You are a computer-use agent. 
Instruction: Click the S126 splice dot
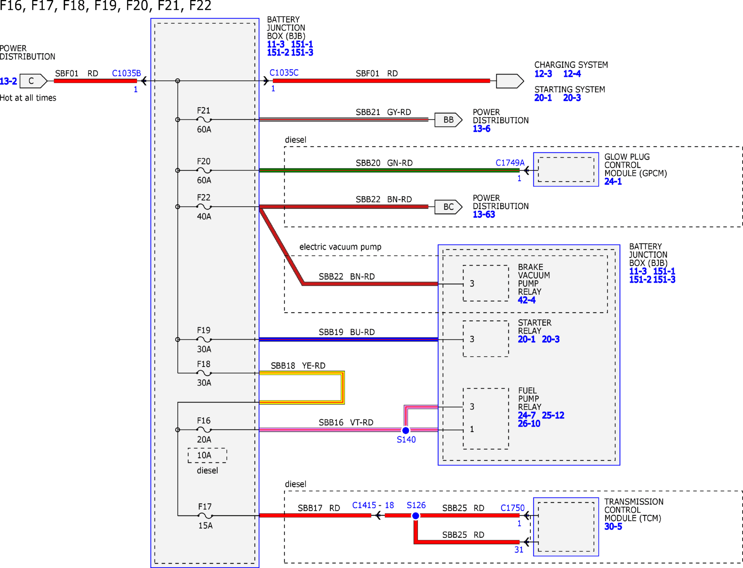click(415, 516)
